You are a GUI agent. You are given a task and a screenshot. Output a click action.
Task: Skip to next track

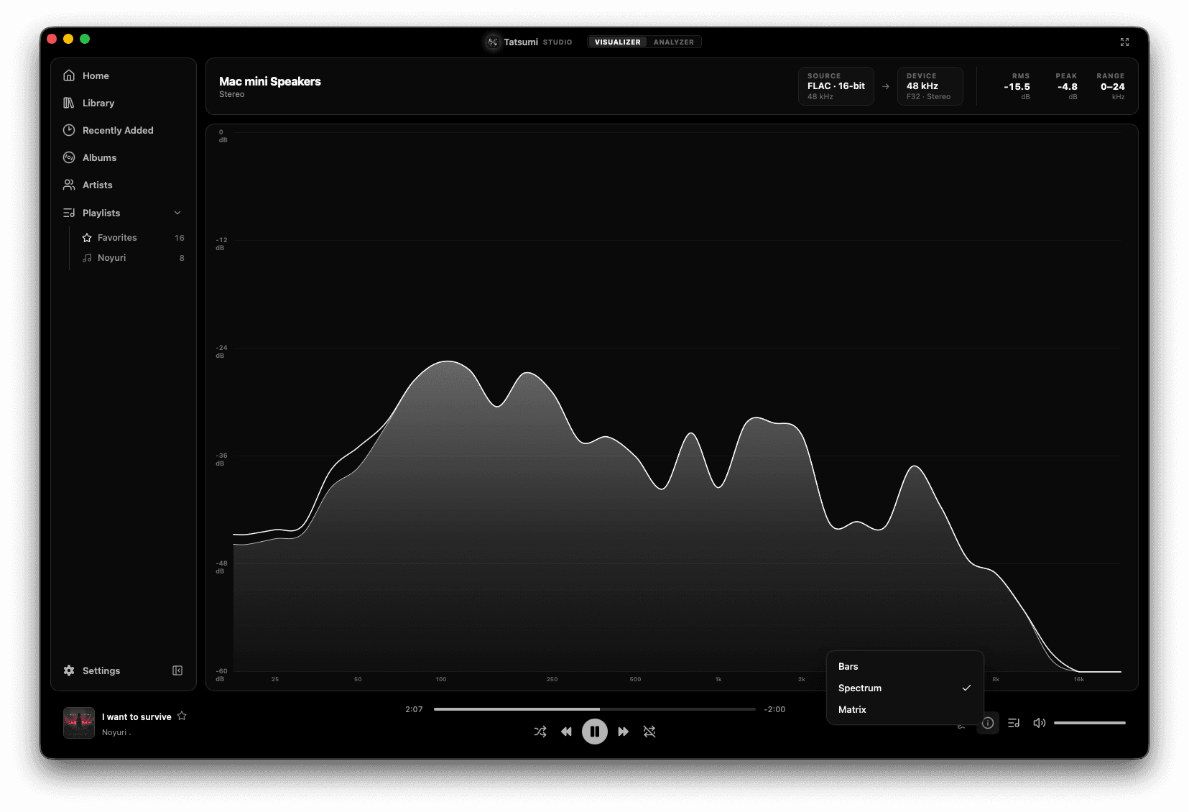(x=624, y=732)
